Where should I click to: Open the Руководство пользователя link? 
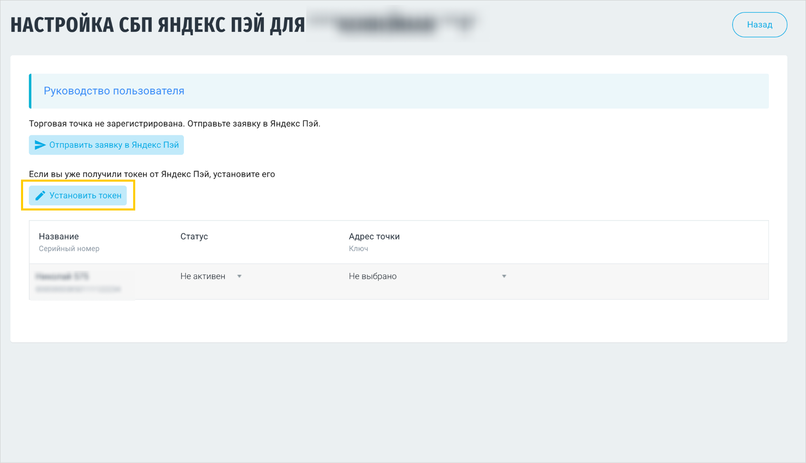[x=114, y=91]
